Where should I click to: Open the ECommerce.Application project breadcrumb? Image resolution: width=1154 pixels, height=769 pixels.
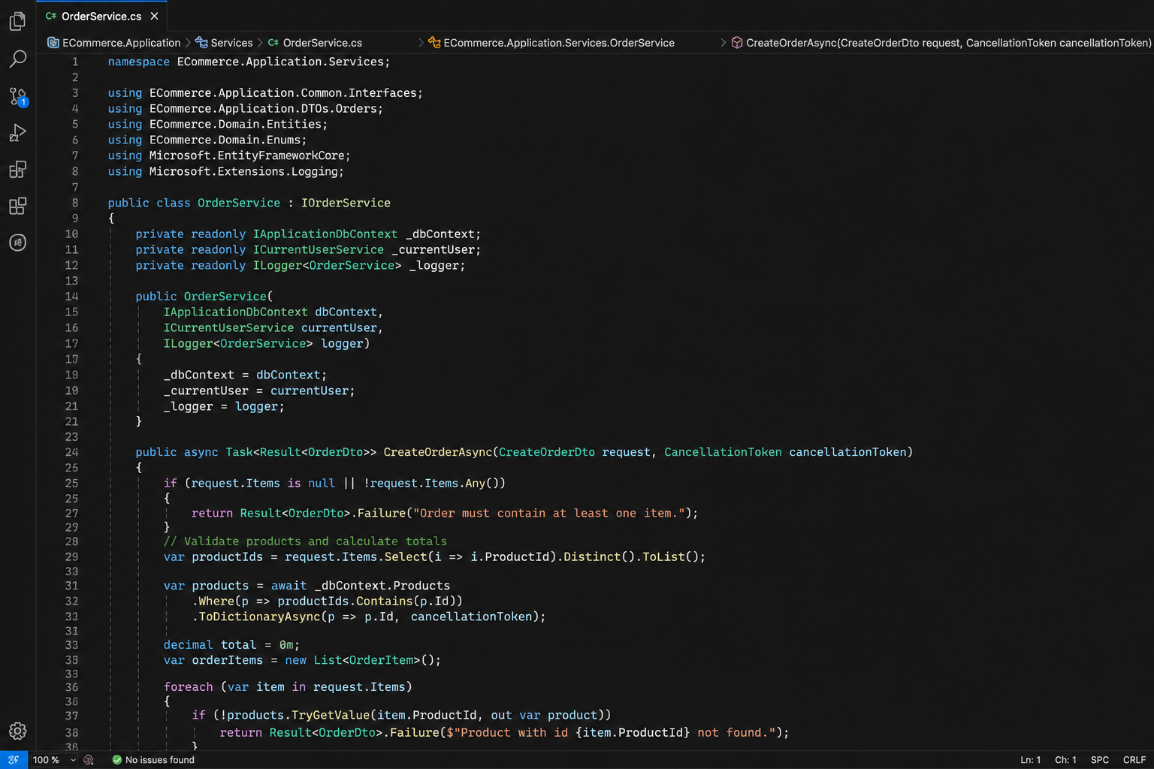point(114,43)
